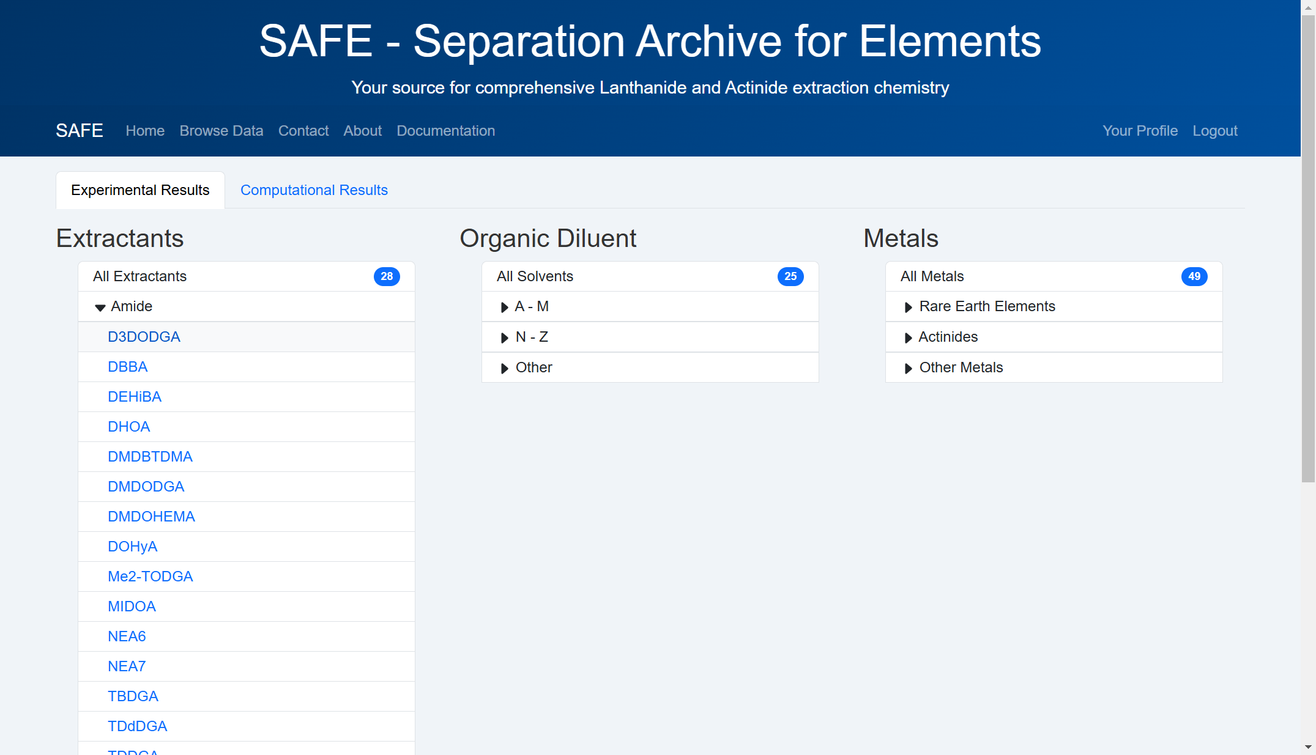Select All Solvents row
Viewport: 1316px width, 755px height.
650,276
